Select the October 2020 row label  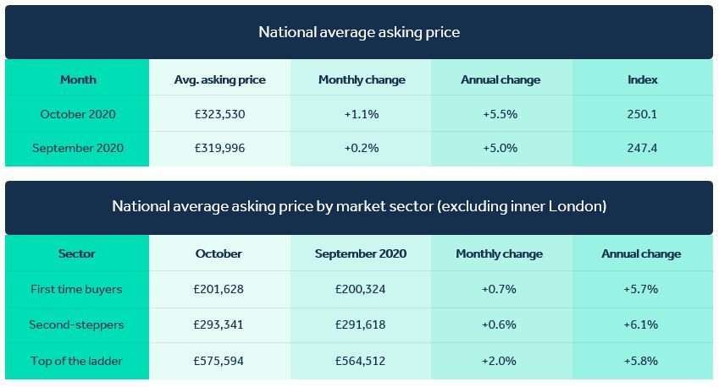click(x=78, y=114)
